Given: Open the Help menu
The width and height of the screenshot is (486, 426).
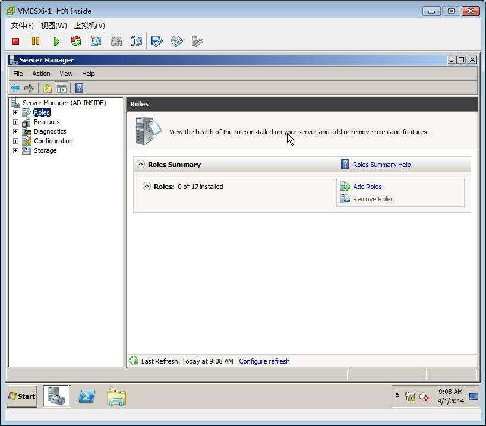Looking at the screenshot, I should (89, 74).
